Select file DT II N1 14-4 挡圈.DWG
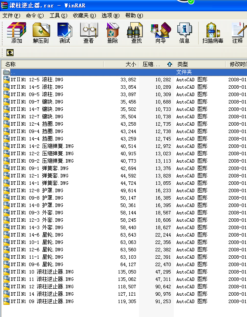This screenshot has width=247, height=317. pos(37,139)
